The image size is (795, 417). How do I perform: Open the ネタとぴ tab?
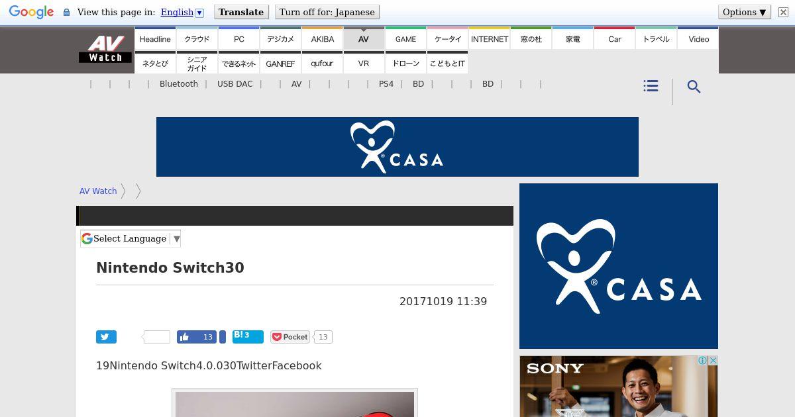[155, 63]
